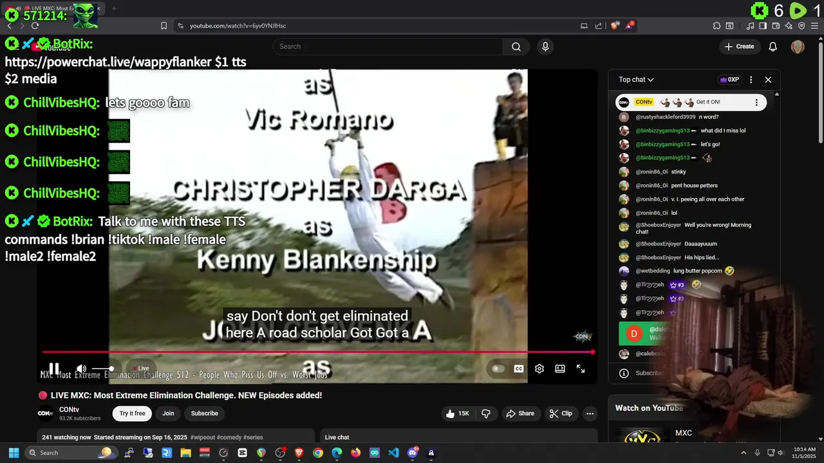Click the search magnifier button

click(516, 46)
